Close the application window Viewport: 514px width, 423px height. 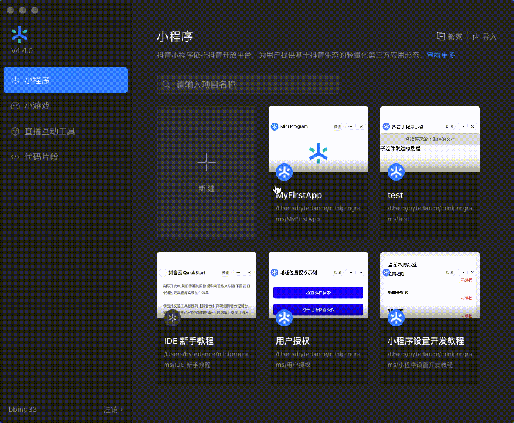pyautogui.click(x=10, y=10)
